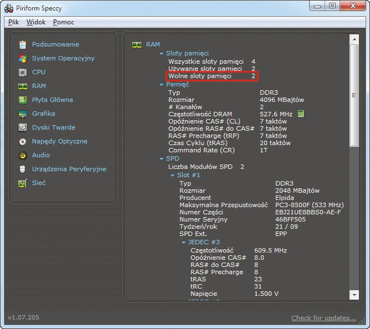This screenshot has width=370, height=329.
Task: Collapse the Sloty pamięci section
Action: click(161, 54)
